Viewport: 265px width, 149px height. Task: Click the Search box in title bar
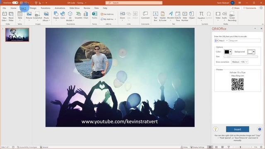coord(134,3)
